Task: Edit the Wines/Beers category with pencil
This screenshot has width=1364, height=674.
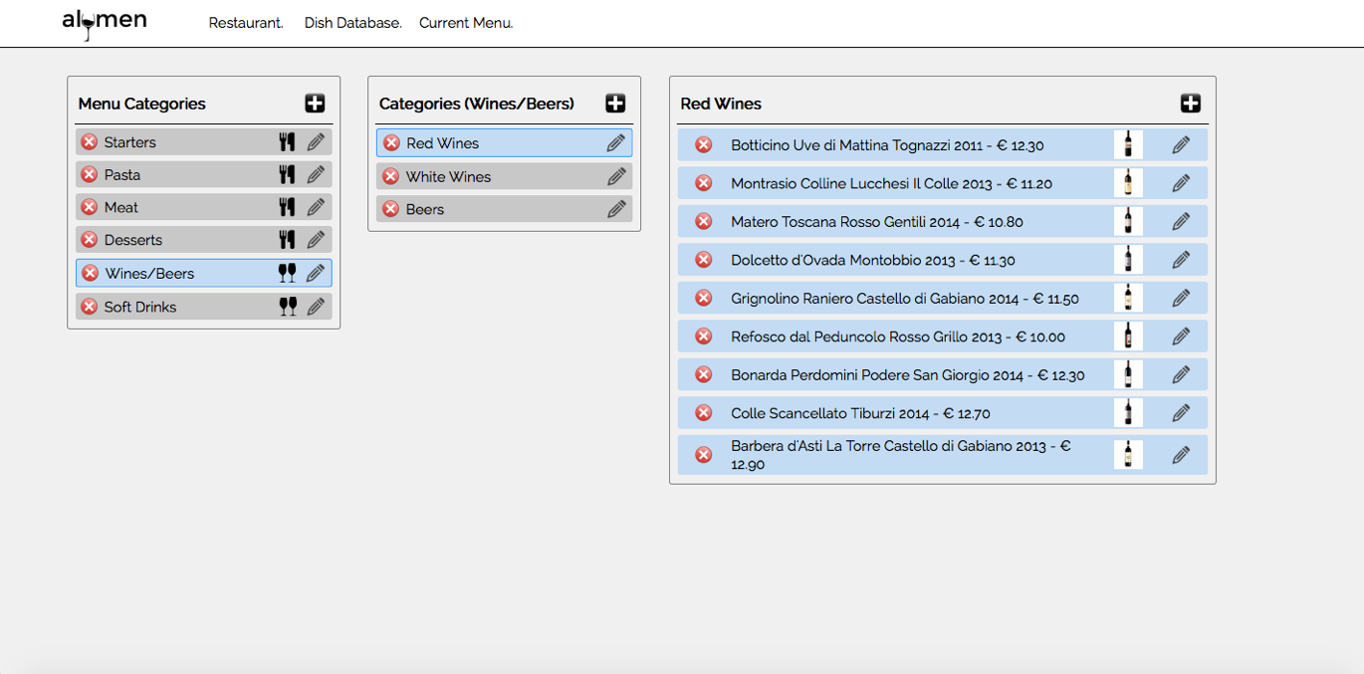Action: pos(316,273)
